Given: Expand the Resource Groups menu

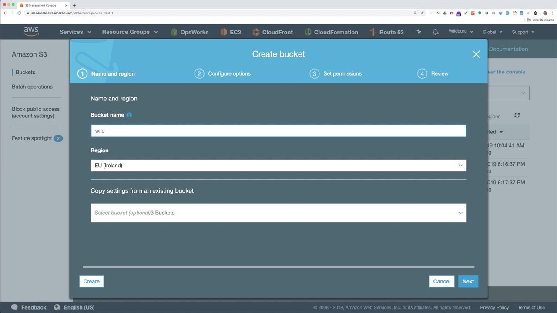Looking at the screenshot, I should coord(130,32).
